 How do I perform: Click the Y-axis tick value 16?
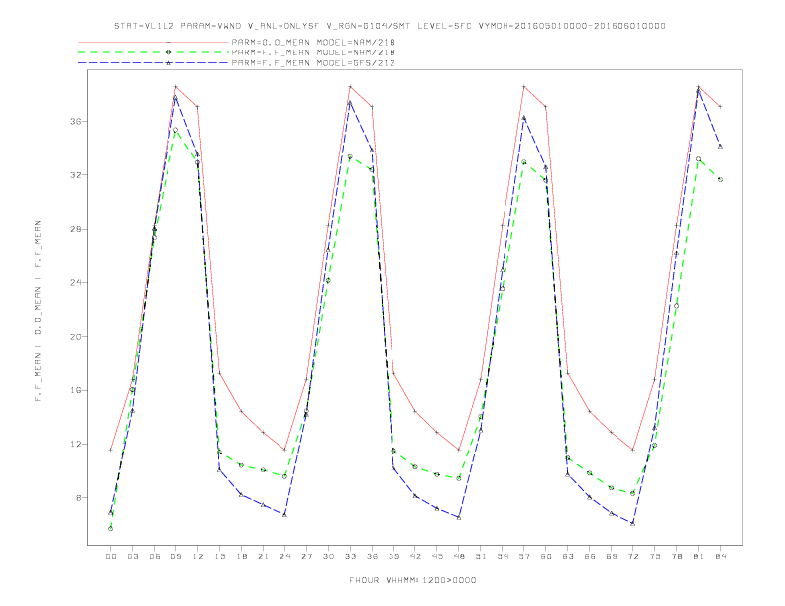pyautogui.click(x=75, y=390)
